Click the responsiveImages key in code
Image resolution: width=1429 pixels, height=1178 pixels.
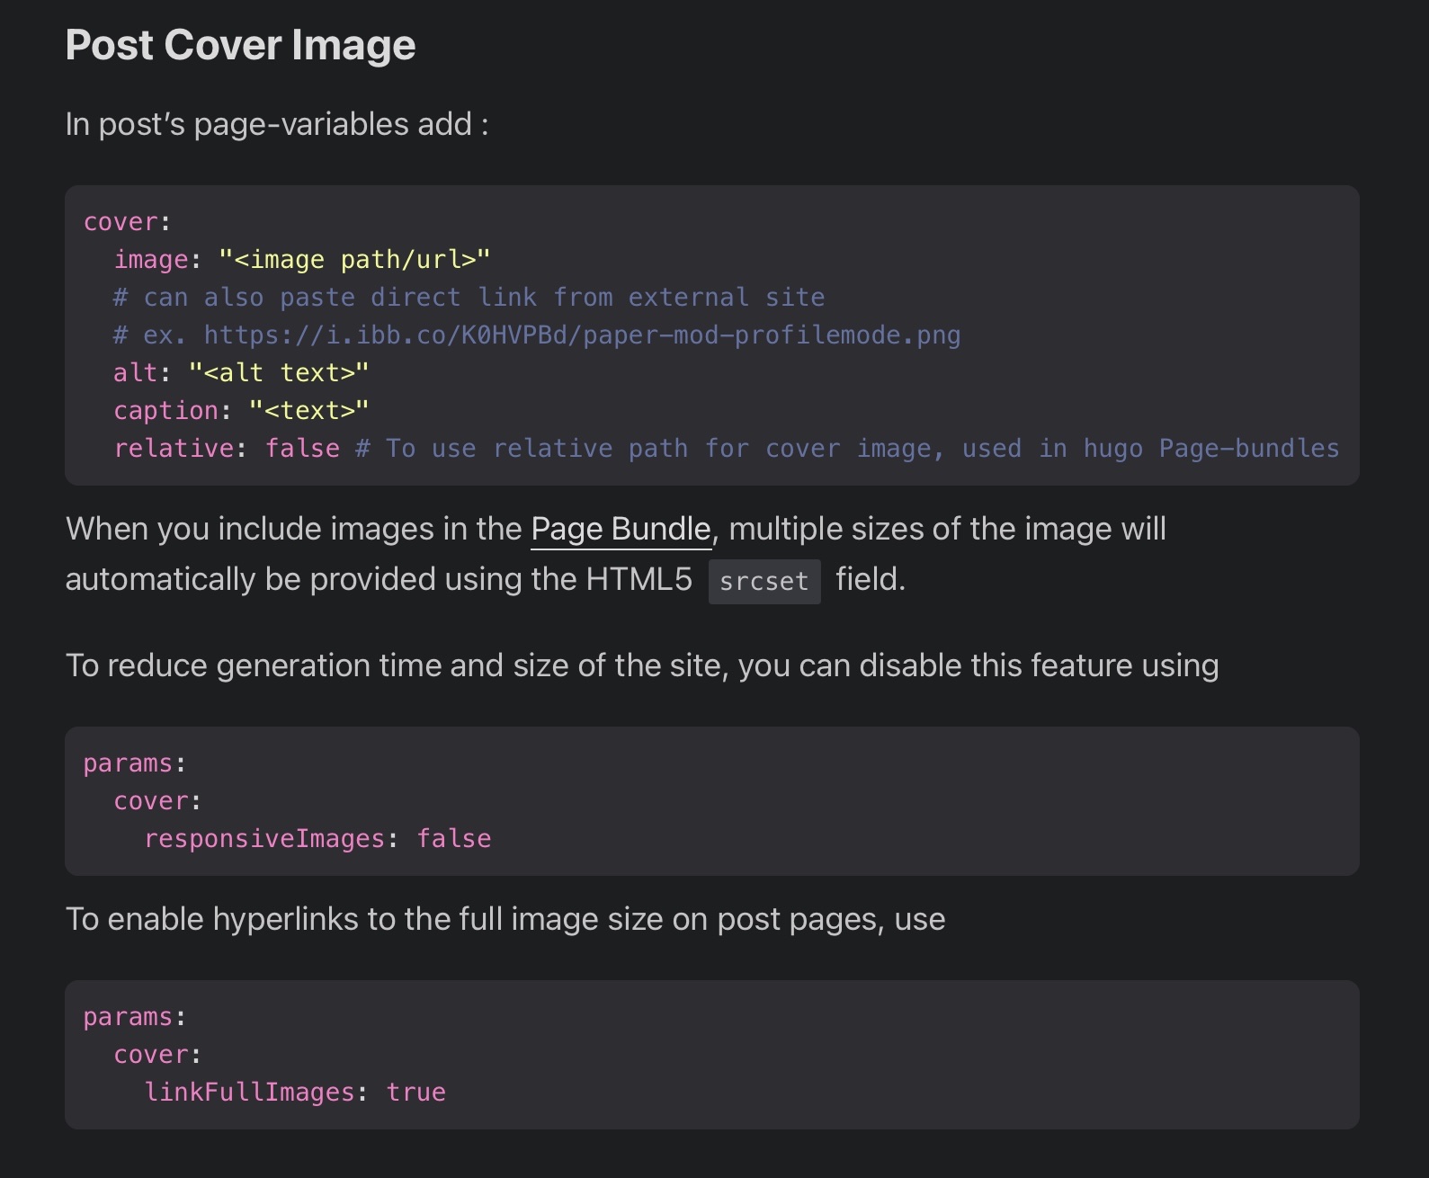click(264, 839)
